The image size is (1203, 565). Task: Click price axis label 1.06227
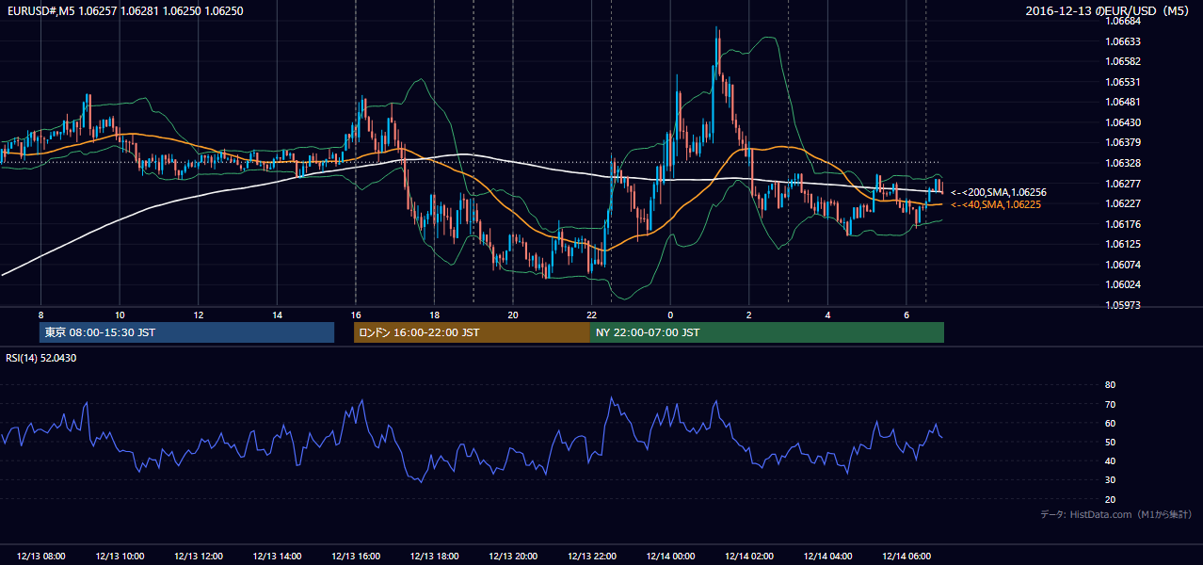(1122, 203)
